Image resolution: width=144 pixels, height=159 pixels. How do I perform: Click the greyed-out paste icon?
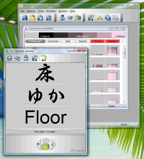click(x=115, y=18)
